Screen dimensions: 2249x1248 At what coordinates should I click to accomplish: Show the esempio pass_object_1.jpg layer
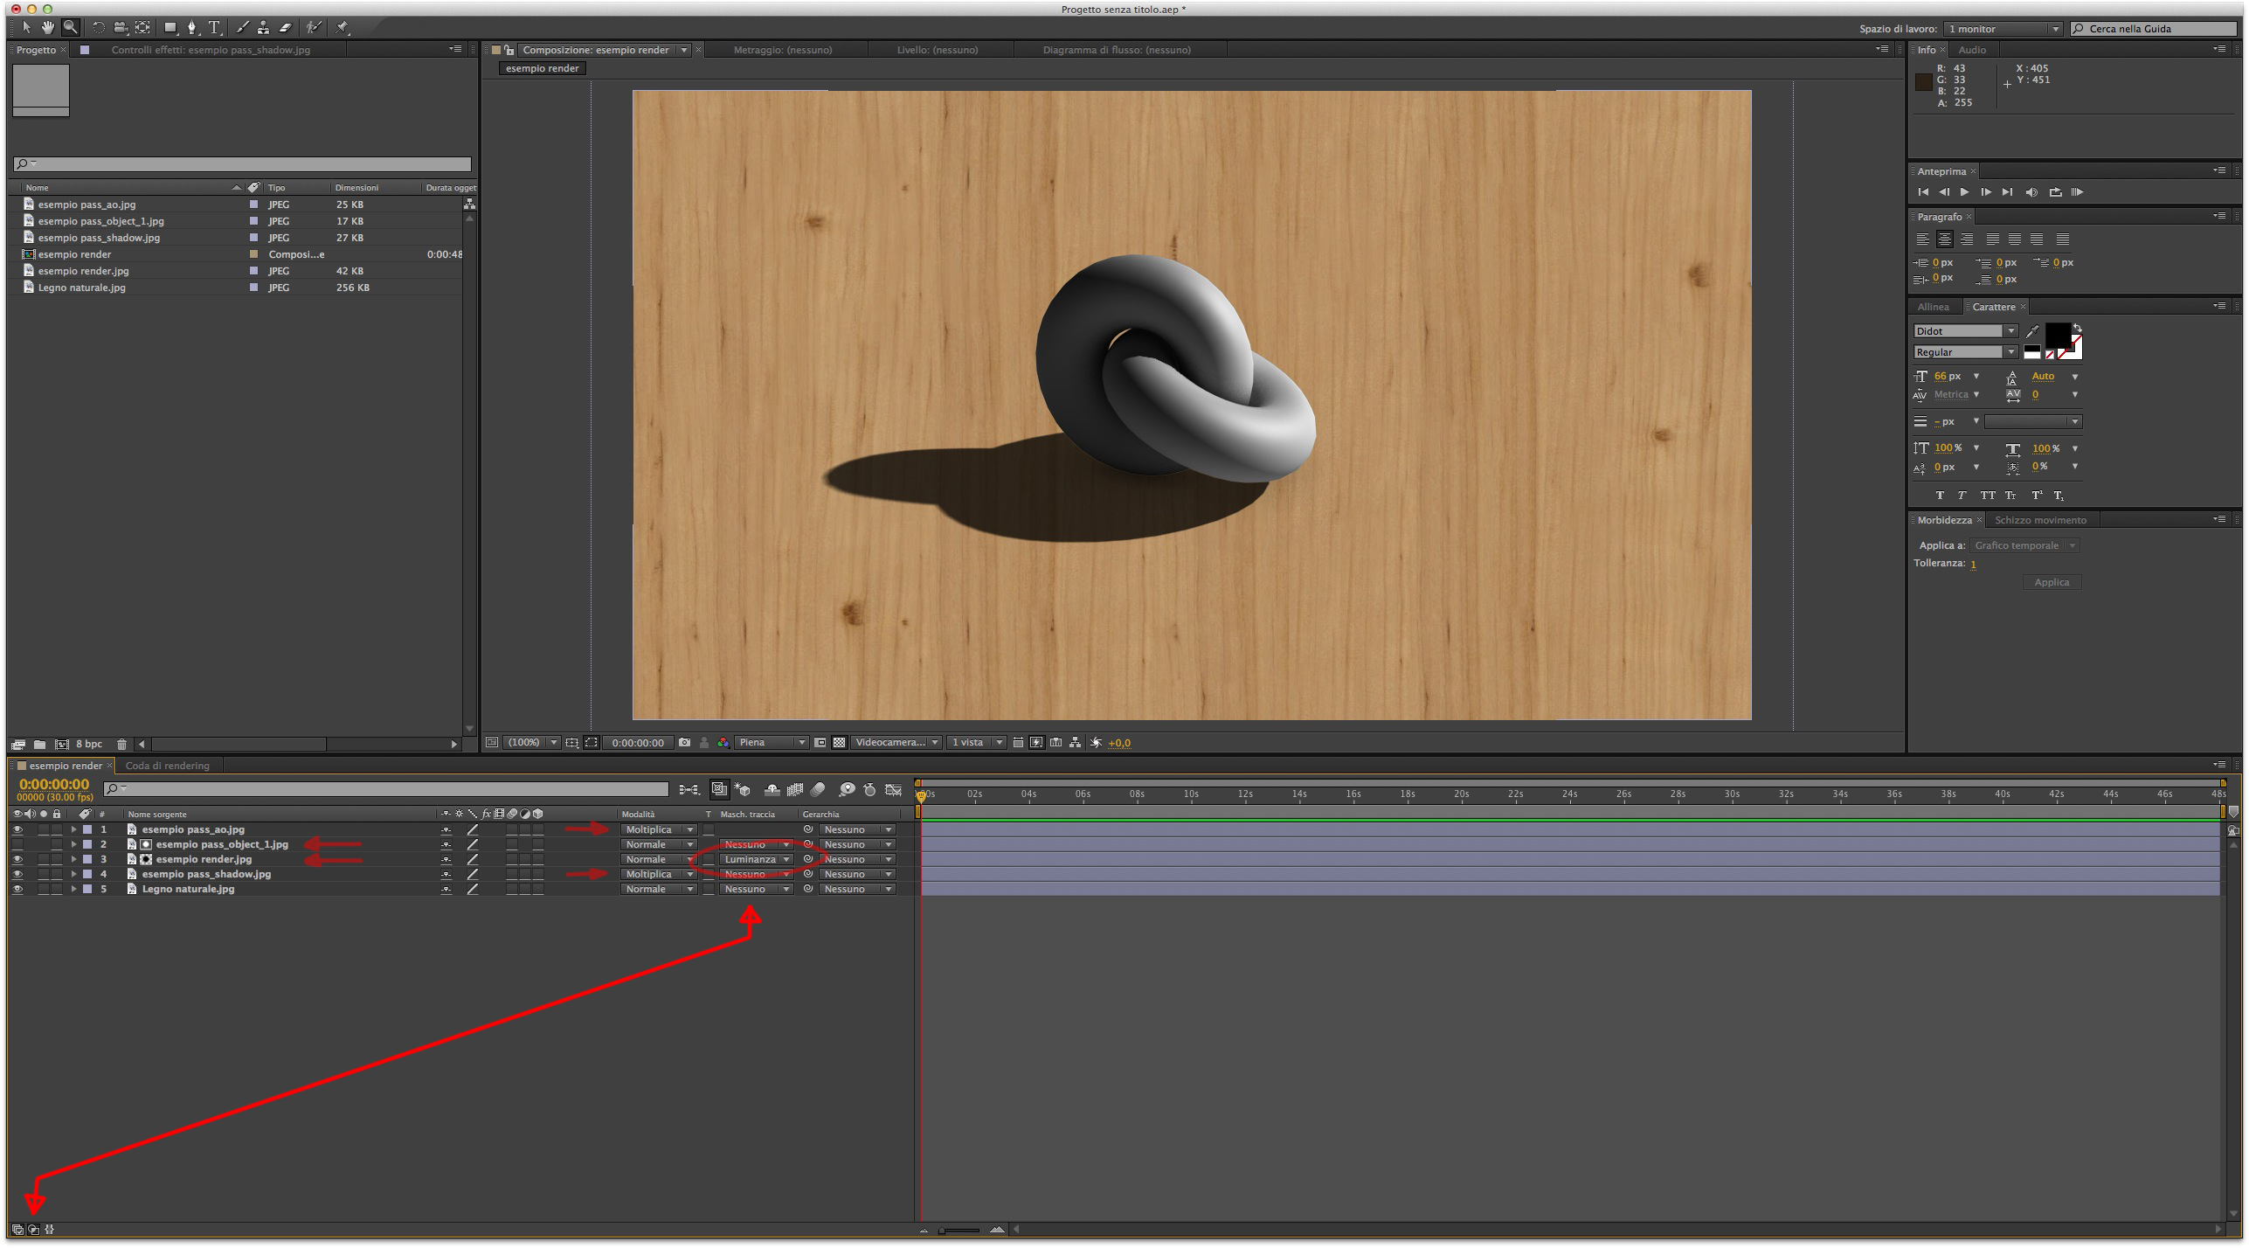coord(17,845)
